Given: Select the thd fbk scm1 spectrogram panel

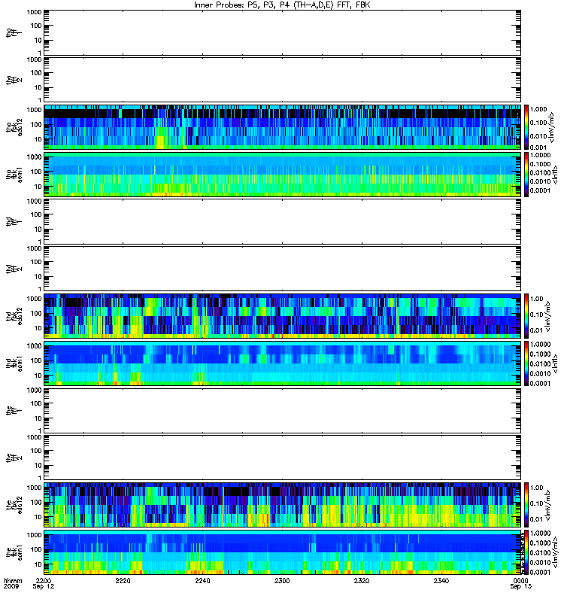Looking at the screenshot, I should [x=283, y=363].
